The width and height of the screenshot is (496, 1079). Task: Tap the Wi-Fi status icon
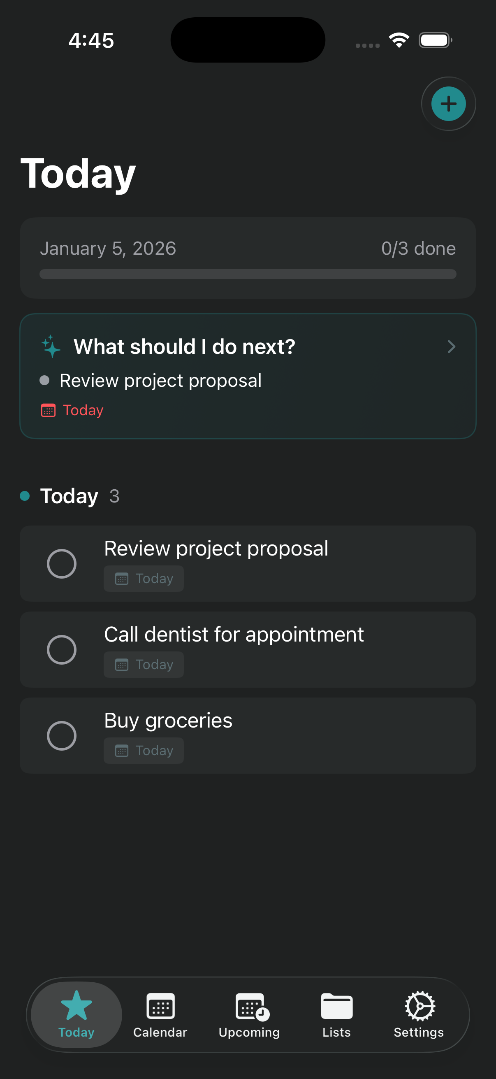[x=399, y=40]
